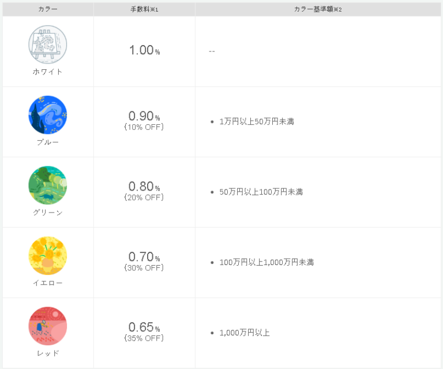Click the 手数料 column header

click(x=144, y=10)
